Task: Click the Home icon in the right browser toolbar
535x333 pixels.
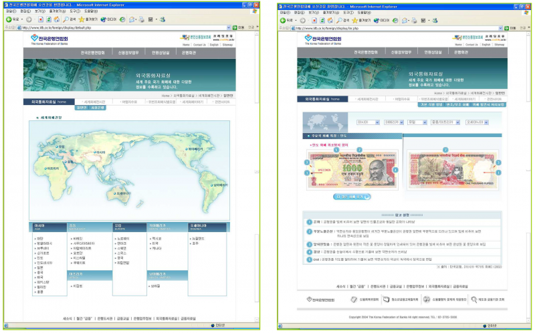Action: point(330,21)
